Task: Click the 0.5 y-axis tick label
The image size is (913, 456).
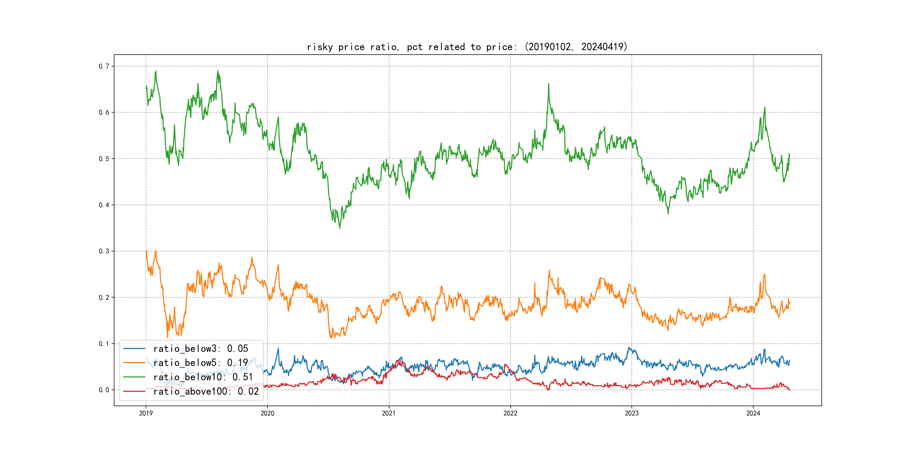Action: click(x=104, y=158)
